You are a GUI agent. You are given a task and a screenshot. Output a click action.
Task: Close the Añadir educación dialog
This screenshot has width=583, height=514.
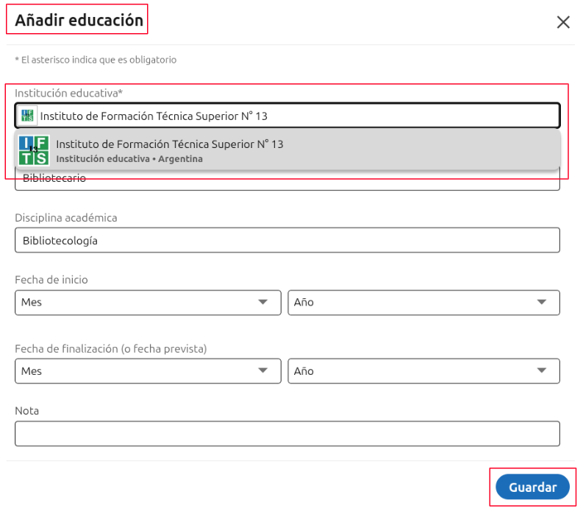(x=563, y=22)
